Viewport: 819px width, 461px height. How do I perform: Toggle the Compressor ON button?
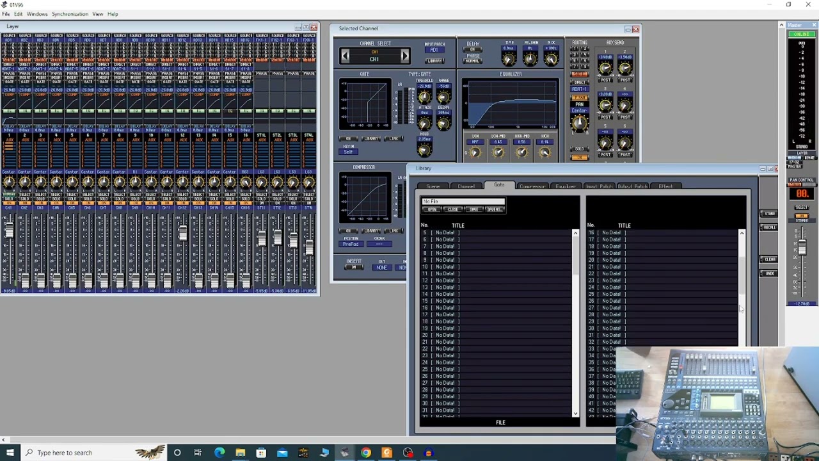349,230
